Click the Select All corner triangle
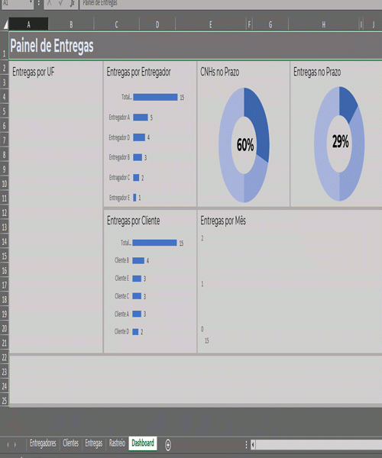382x458 pixels. tap(5, 25)
